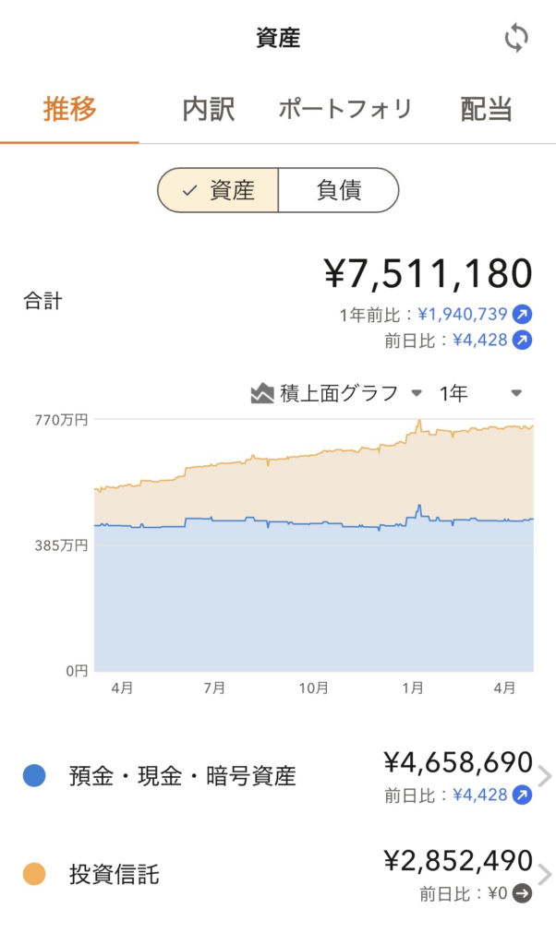The height and width of the screenshot is (945, 556).
Task: Switch to the 負債 toggle option
Action: coord(339,190)
